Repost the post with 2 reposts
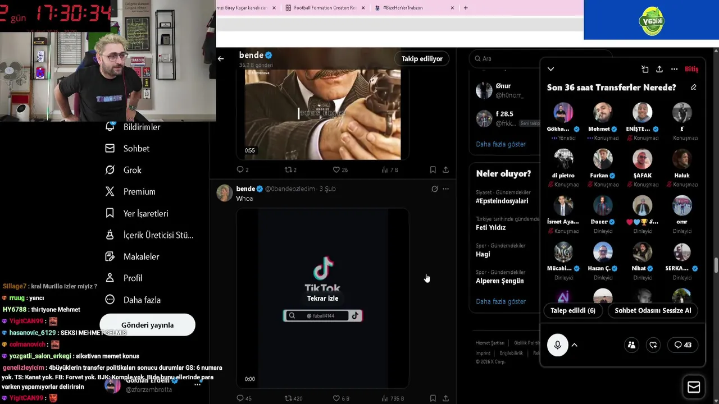Viewport: 719px width, 404px height. (290, 169)
